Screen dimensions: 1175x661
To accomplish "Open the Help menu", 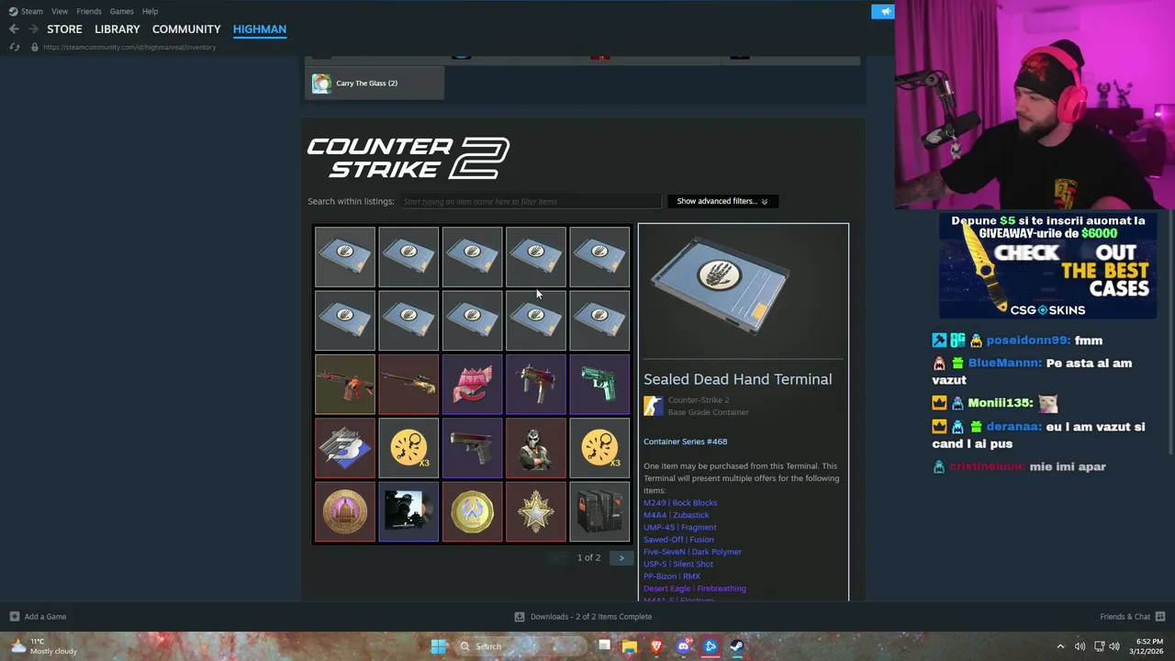I will pos(150,11).
